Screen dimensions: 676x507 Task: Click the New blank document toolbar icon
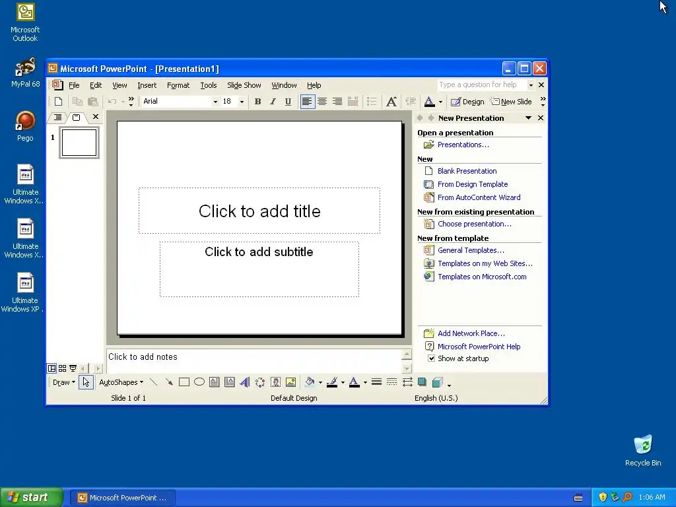[58, 102]
